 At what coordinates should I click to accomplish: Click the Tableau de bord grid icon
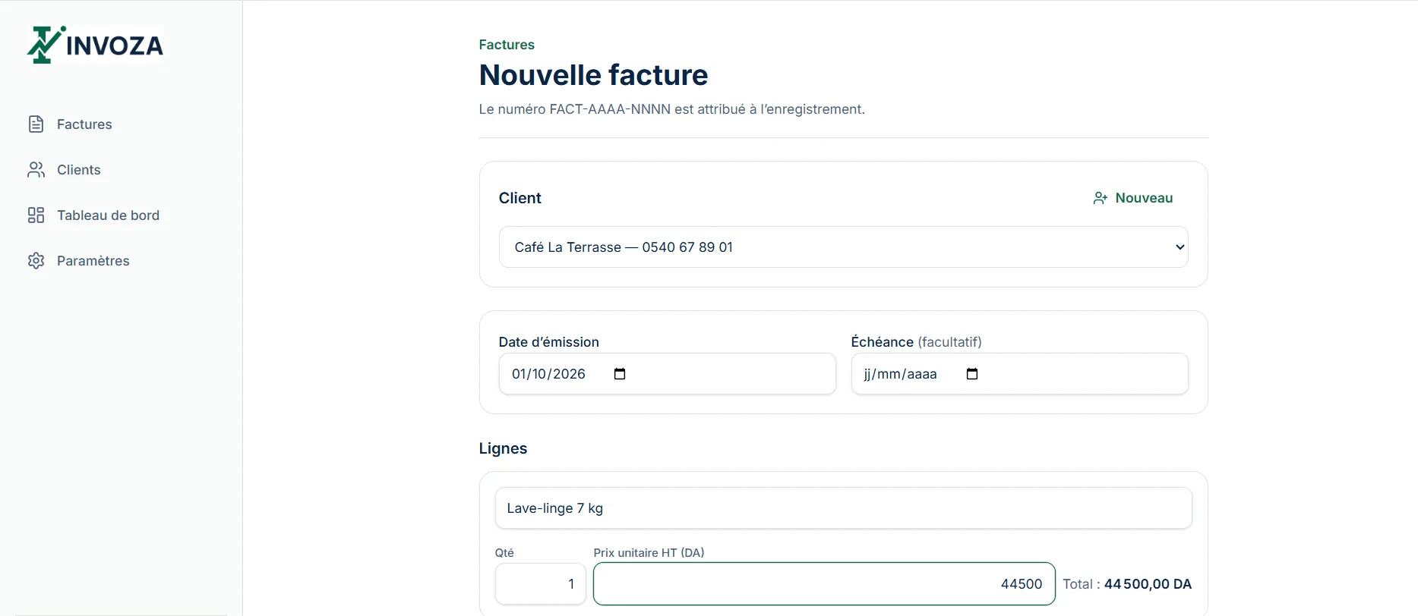(x=36, y=215)
